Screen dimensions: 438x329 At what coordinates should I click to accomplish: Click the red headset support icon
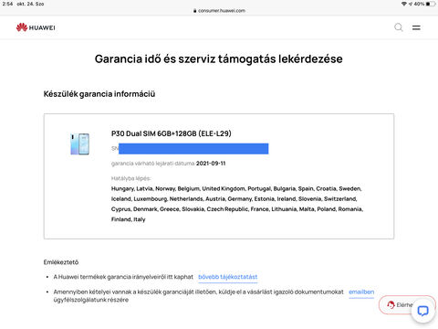pos(391,304)
